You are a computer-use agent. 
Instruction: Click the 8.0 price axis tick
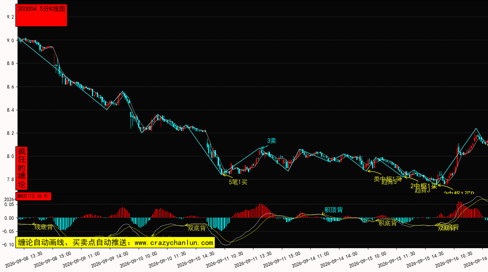(x=11, y=156)
